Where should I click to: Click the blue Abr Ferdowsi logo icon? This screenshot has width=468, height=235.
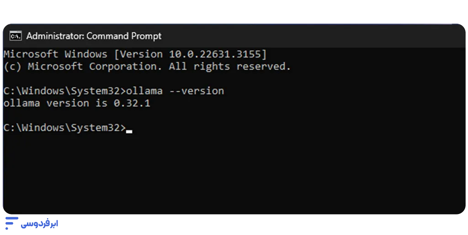click(11, 223)
